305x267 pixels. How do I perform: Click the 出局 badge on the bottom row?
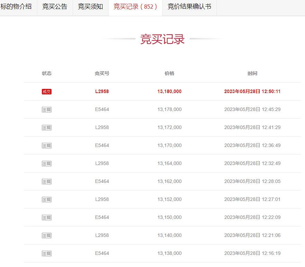pyautogui.click(x=46, y=253)
